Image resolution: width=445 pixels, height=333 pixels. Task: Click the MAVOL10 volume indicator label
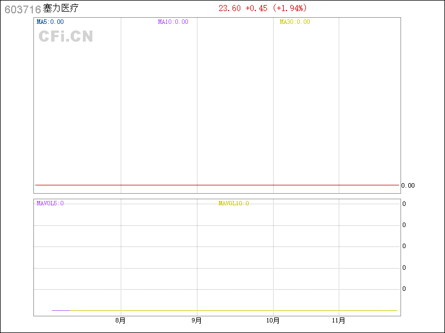(x=234, y=204)
